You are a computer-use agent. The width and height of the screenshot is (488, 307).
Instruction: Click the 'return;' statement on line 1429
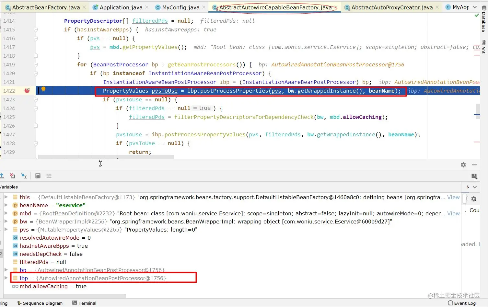tap(140, 152)
